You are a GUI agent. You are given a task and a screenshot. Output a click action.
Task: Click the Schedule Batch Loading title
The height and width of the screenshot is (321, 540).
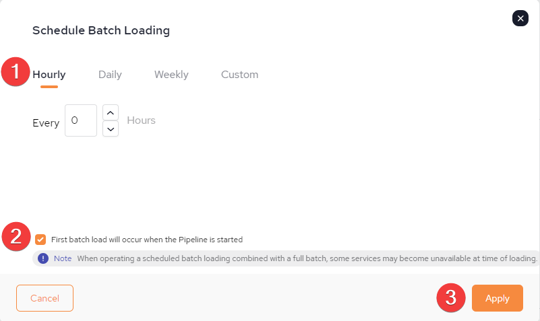(101, 30)
